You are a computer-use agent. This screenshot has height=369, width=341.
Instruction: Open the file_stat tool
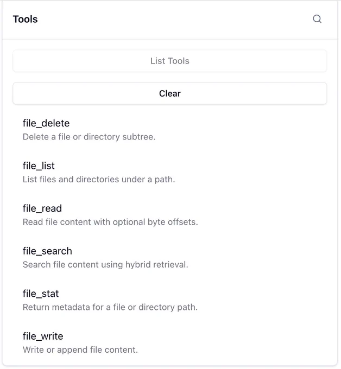(170, 300)
